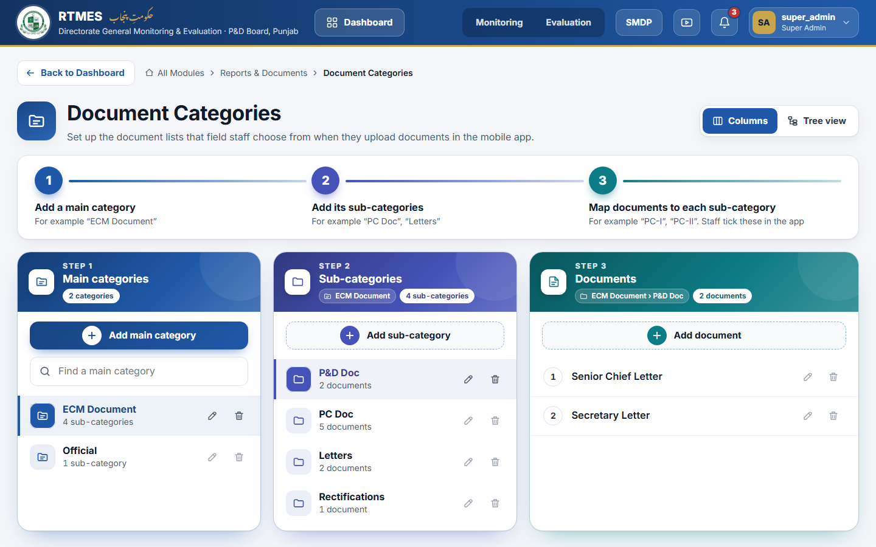This screenshot has height=547, width=876.
Task: Edit the P&D Doc sub-category
Action: click(x=468, y=379)
